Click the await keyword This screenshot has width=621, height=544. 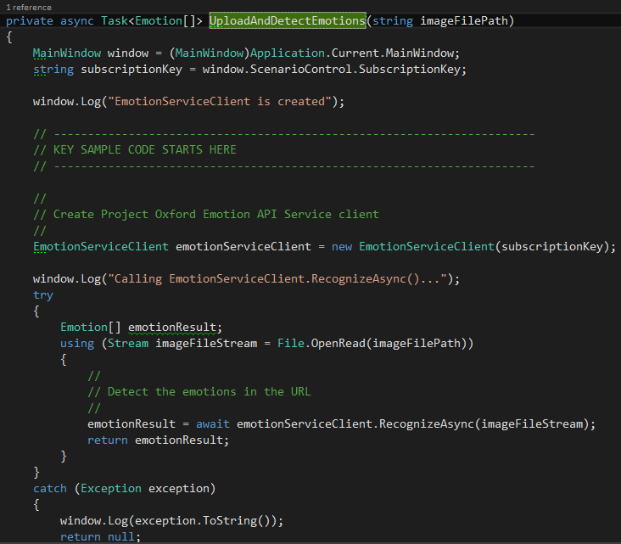[212, 424]
